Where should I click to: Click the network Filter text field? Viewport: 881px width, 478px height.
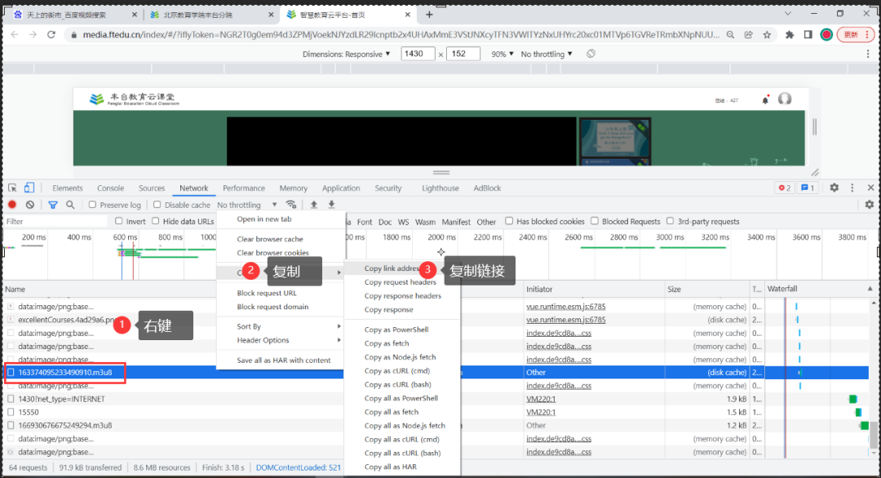[55, 222]
